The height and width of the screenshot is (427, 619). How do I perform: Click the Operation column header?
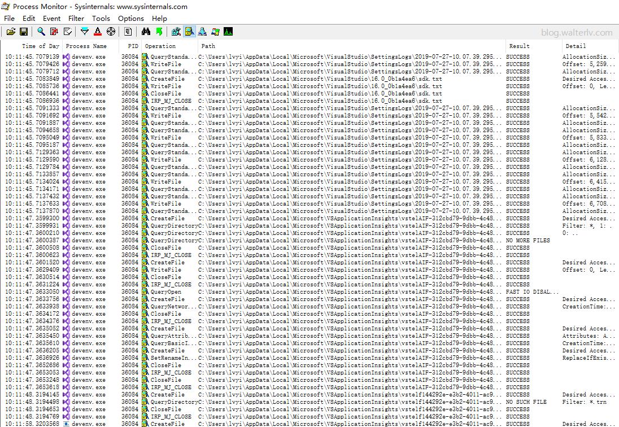point(160,46)
